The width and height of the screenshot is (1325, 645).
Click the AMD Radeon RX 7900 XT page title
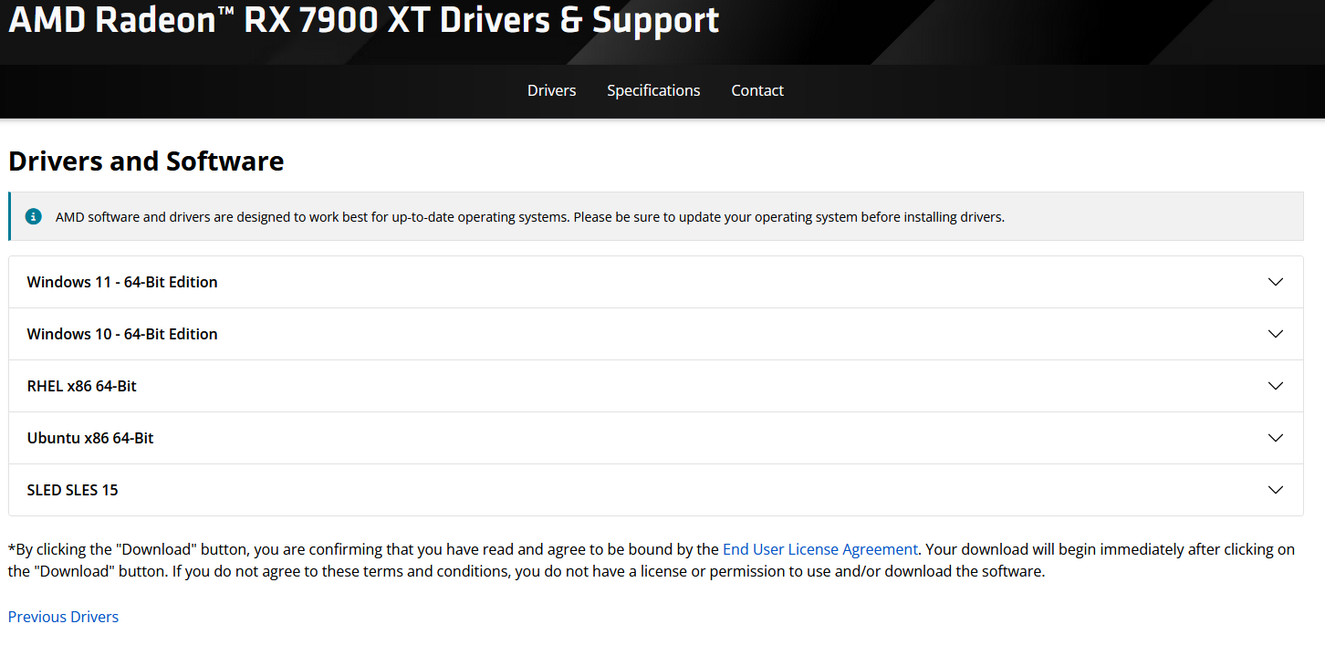(363, 20)
